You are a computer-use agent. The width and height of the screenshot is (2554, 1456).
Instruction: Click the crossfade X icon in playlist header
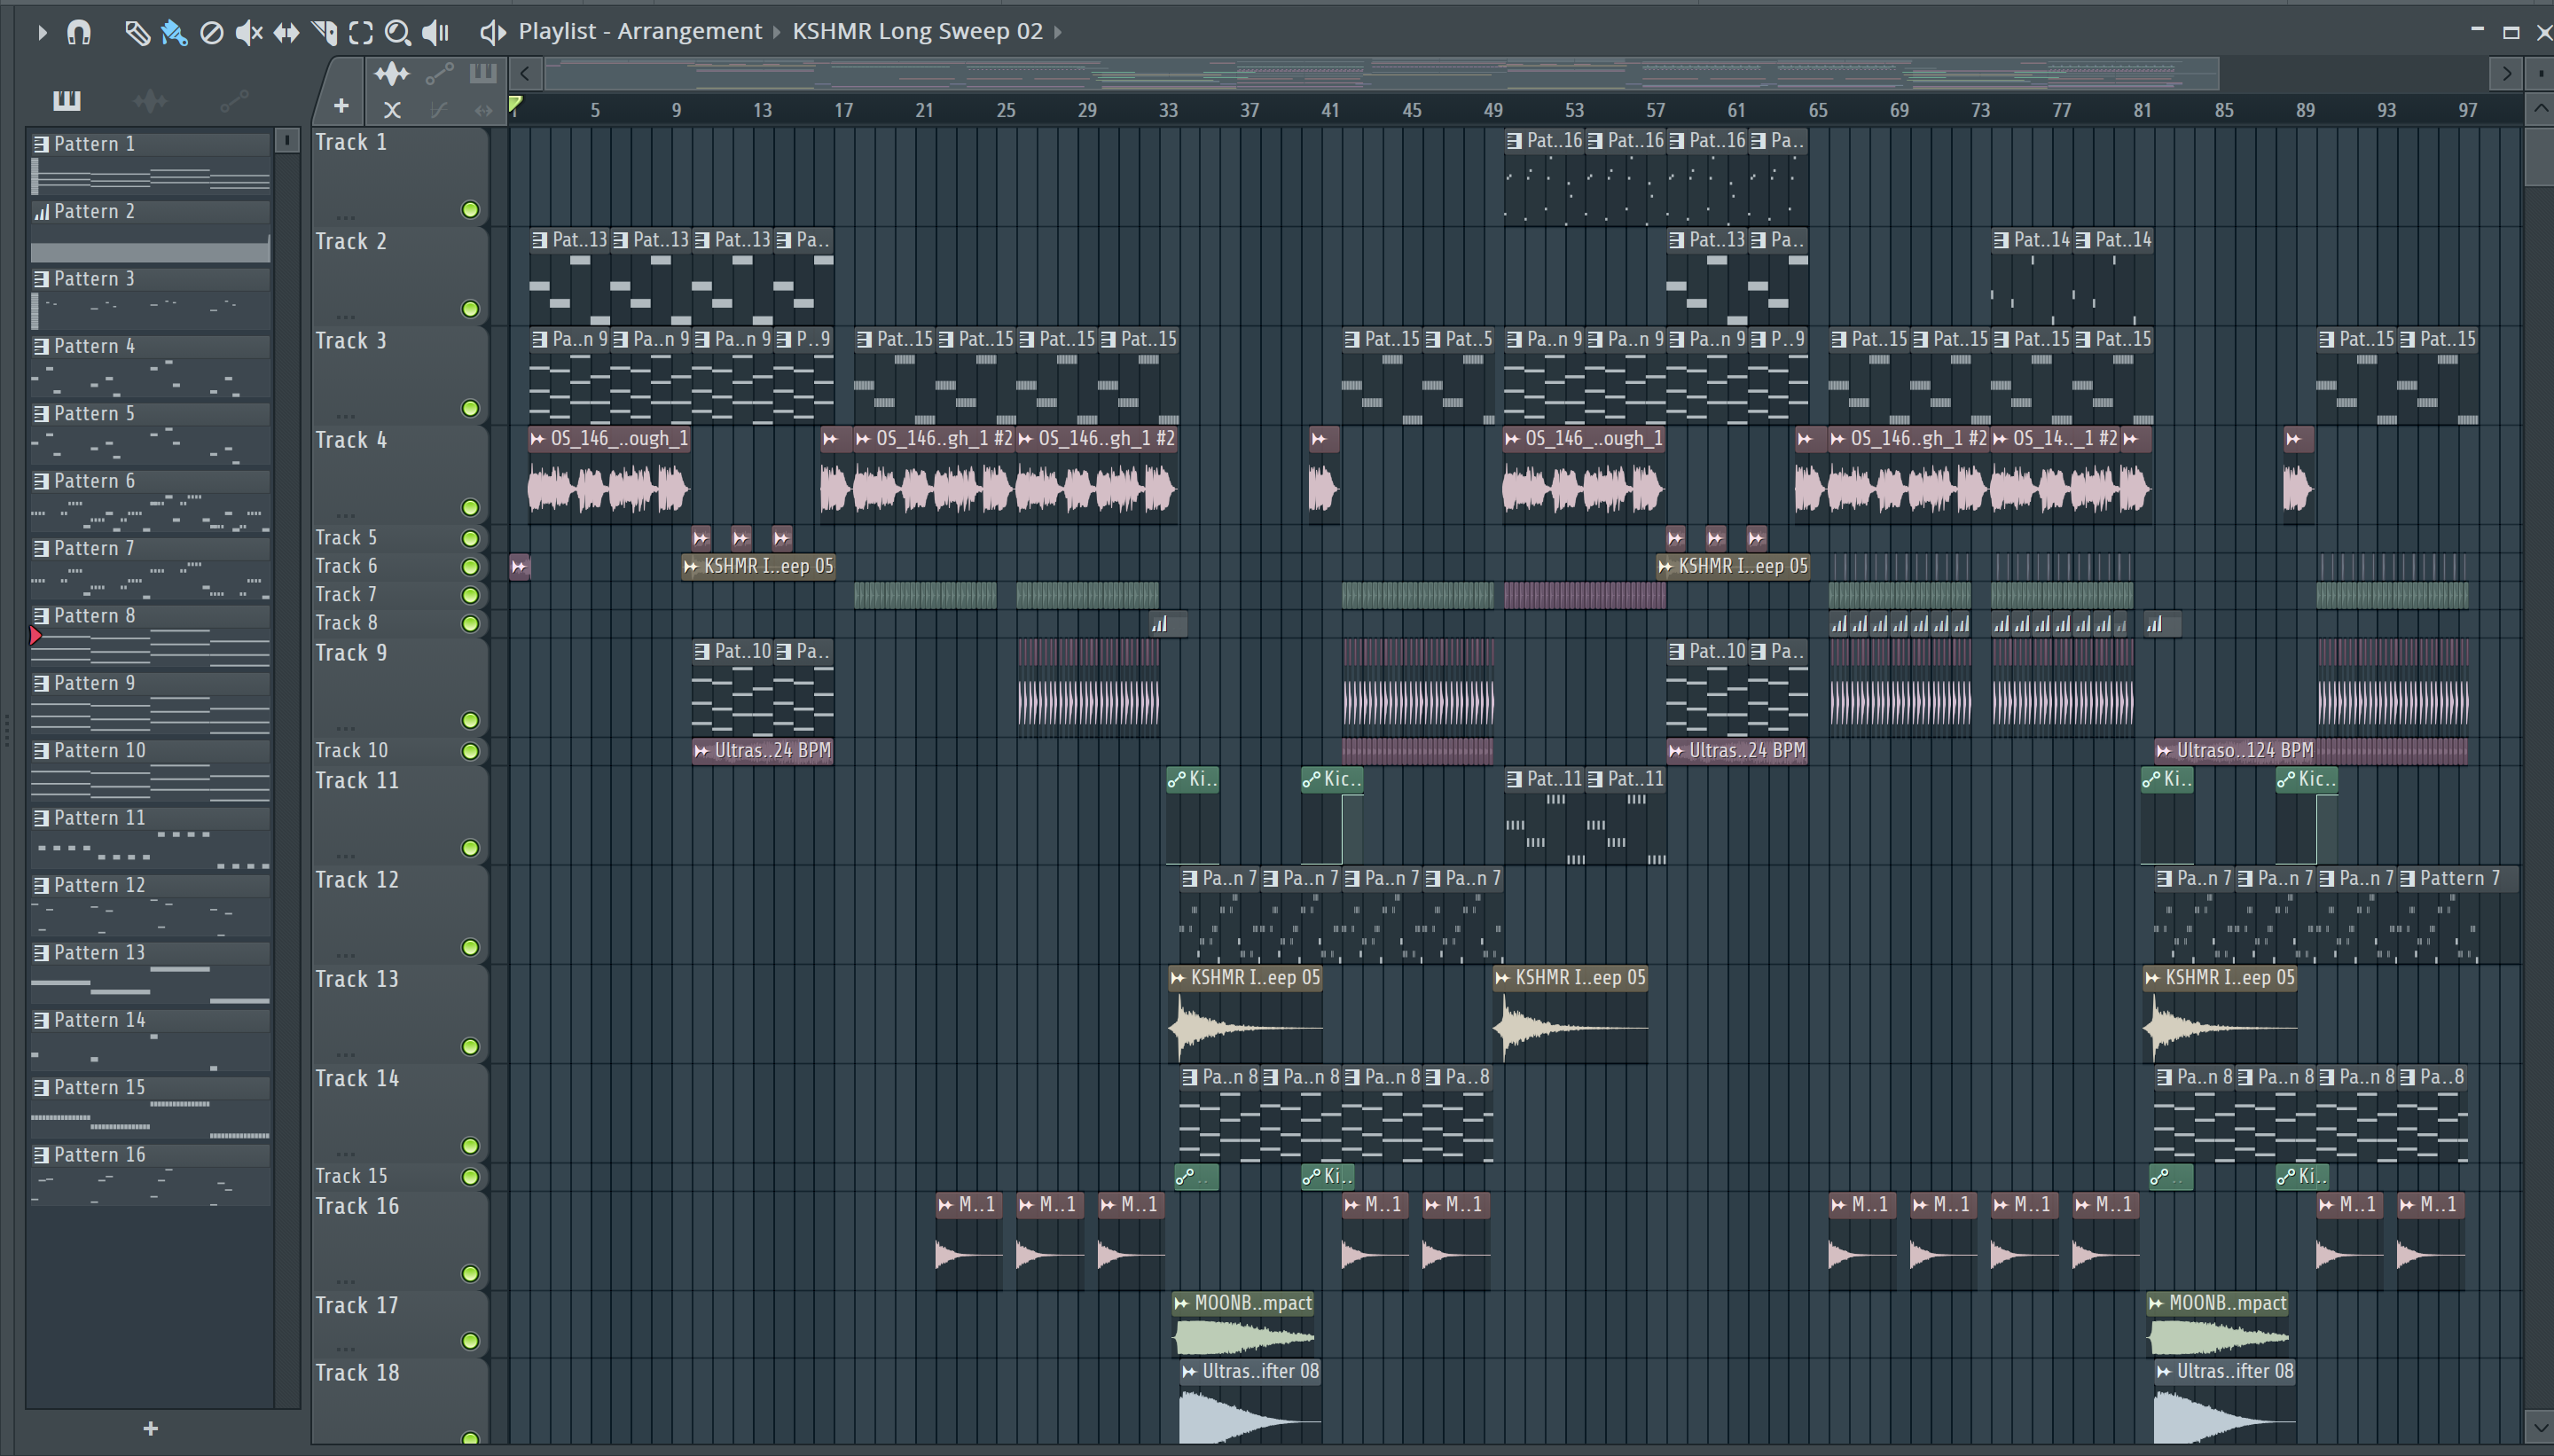coord(392,110)
